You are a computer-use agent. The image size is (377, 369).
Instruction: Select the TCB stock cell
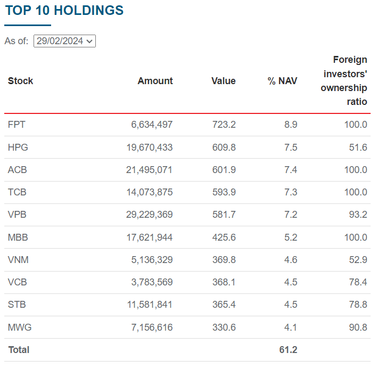tap(17, 192)
